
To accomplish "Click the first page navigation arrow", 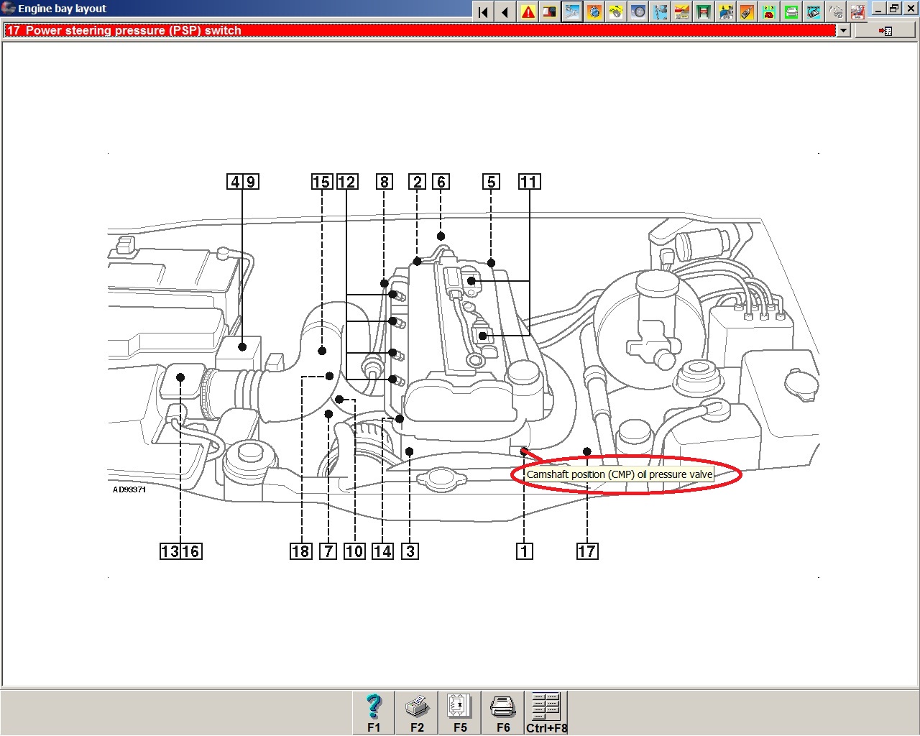I will coord(483,11).
